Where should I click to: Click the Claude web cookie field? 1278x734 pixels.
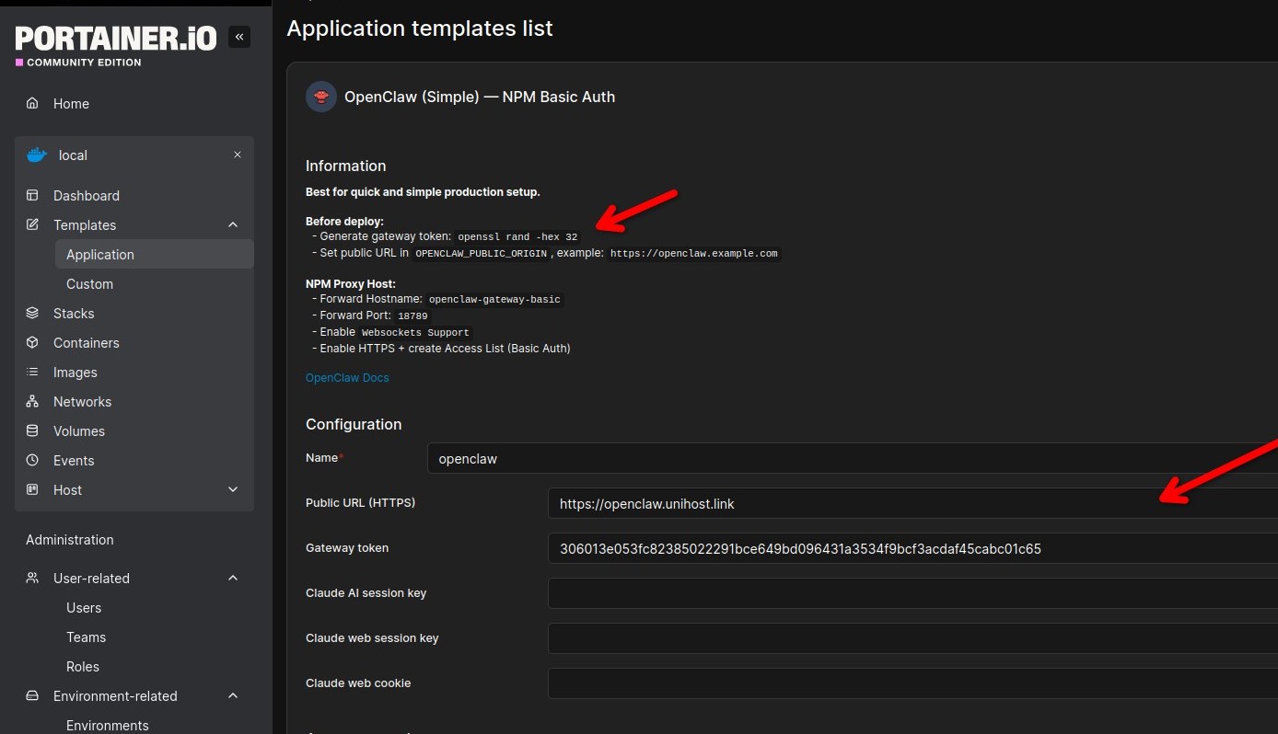(912, 683)
